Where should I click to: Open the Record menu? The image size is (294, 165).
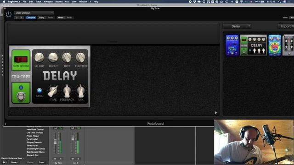[x=59, y=2]
